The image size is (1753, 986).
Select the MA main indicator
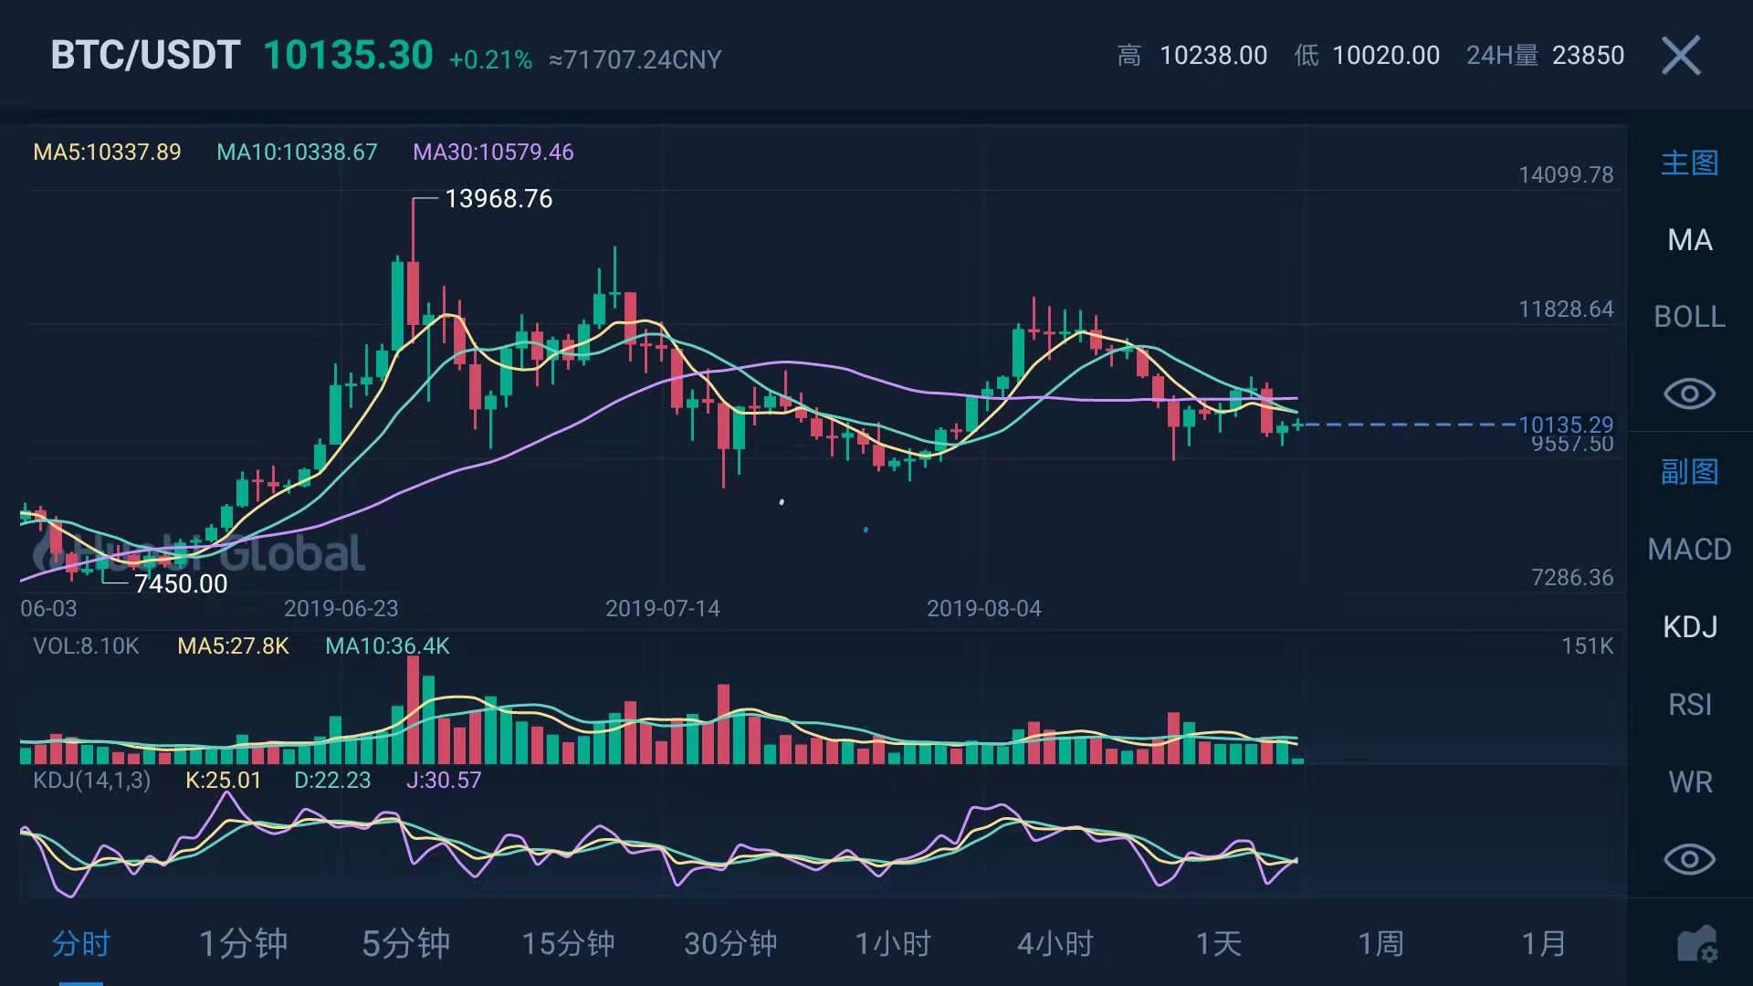[x=1689, y=240]
